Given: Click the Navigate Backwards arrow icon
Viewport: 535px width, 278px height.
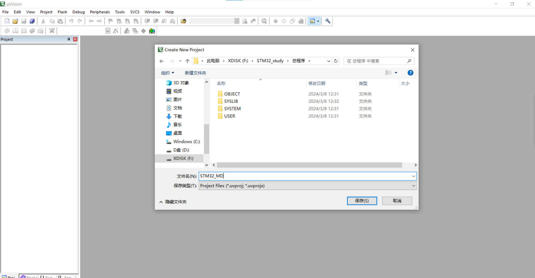Looking at the screenshot, I should [x=91, y=21].
